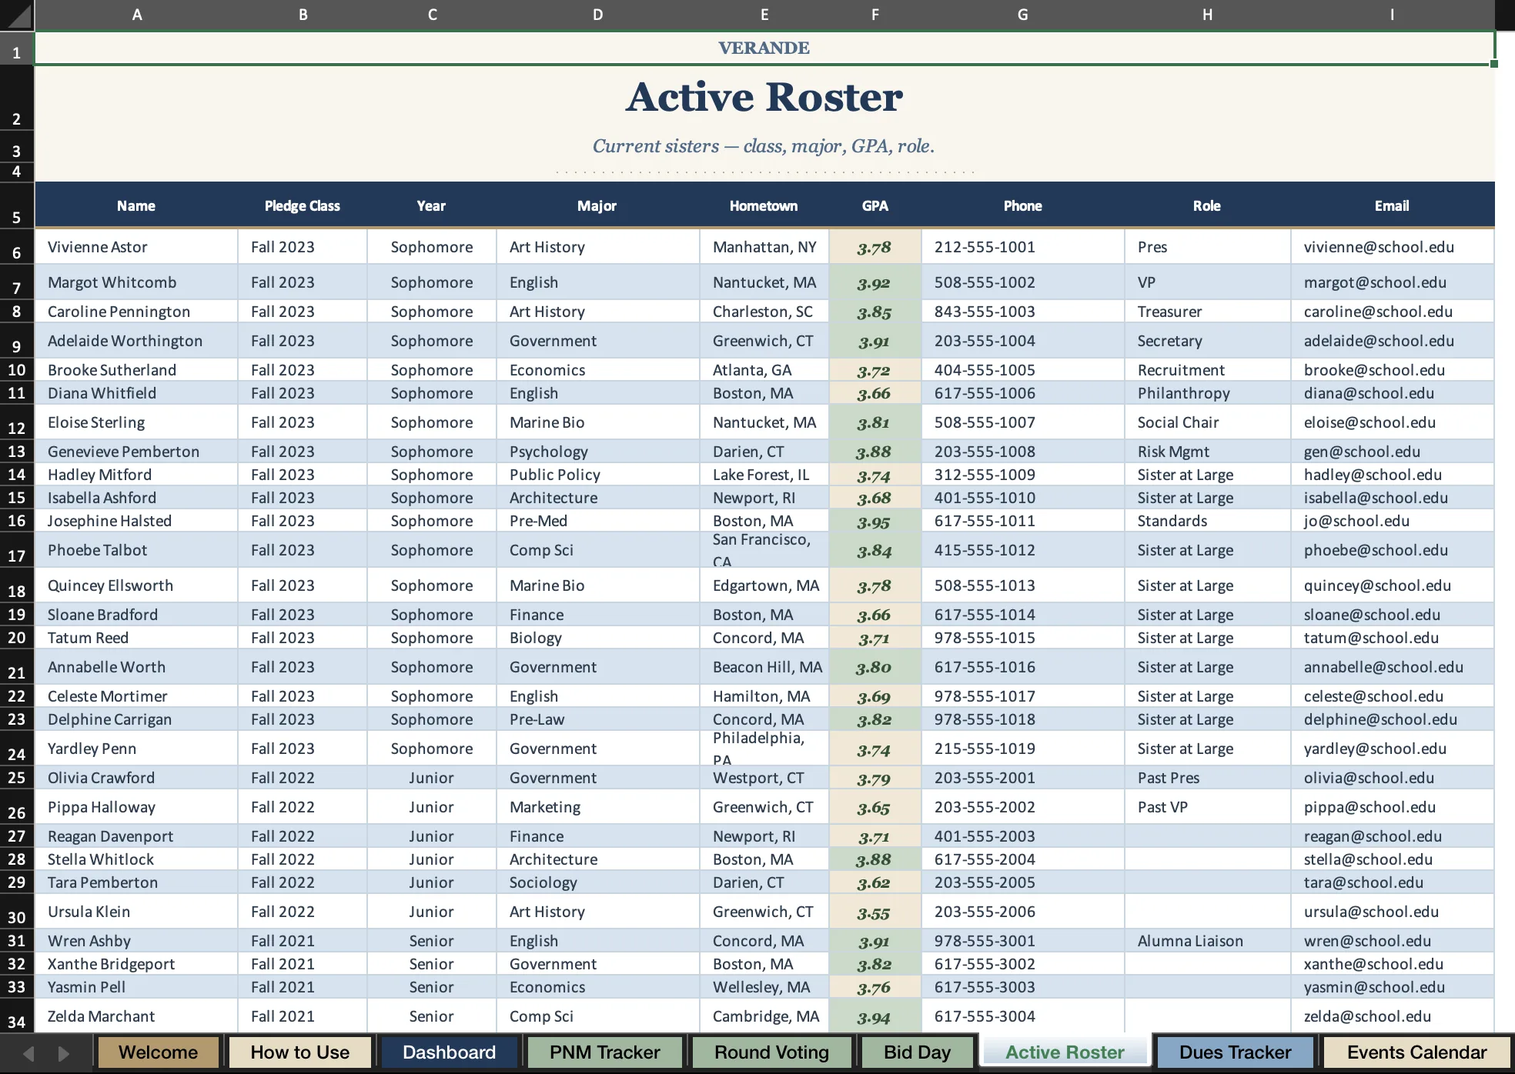Select column F header
The height and width of the screenshot is (1074, 1515).
tap(875, 15)
